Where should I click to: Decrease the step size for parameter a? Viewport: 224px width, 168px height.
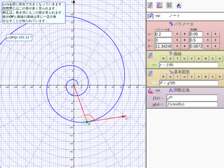pyautogui.click(x=207, y=34)
